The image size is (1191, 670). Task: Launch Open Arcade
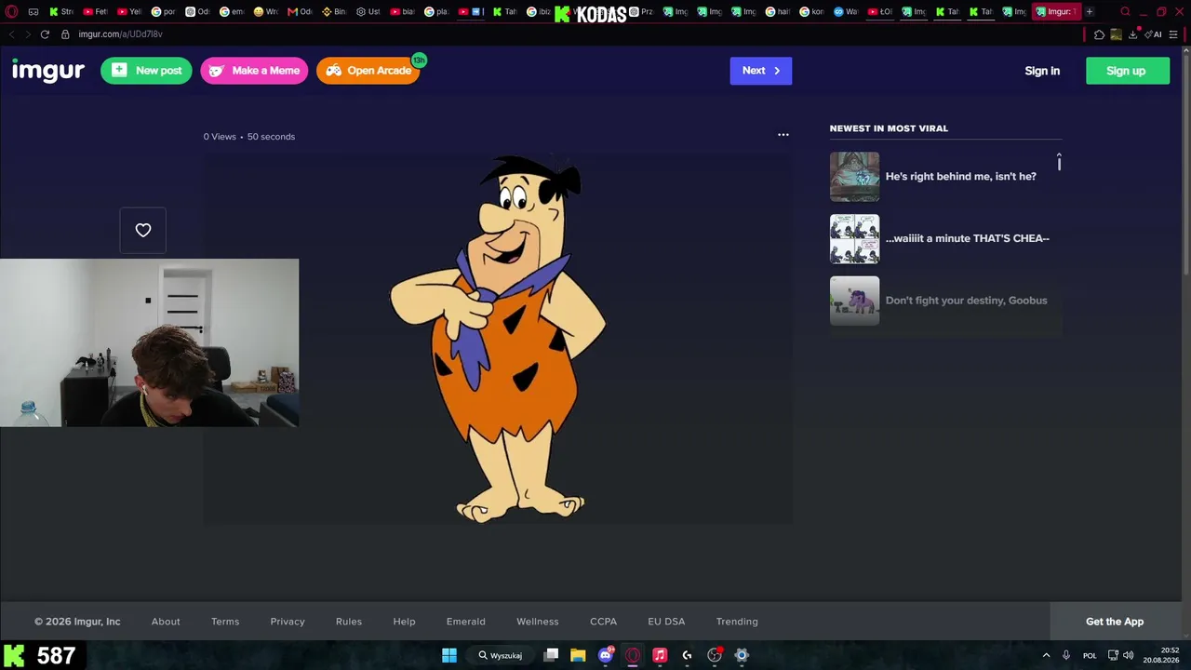click(368, 71)
